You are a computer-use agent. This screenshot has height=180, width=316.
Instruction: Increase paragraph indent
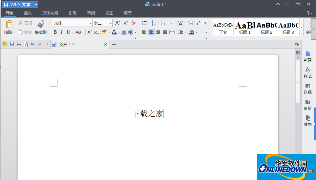(172, 23)
